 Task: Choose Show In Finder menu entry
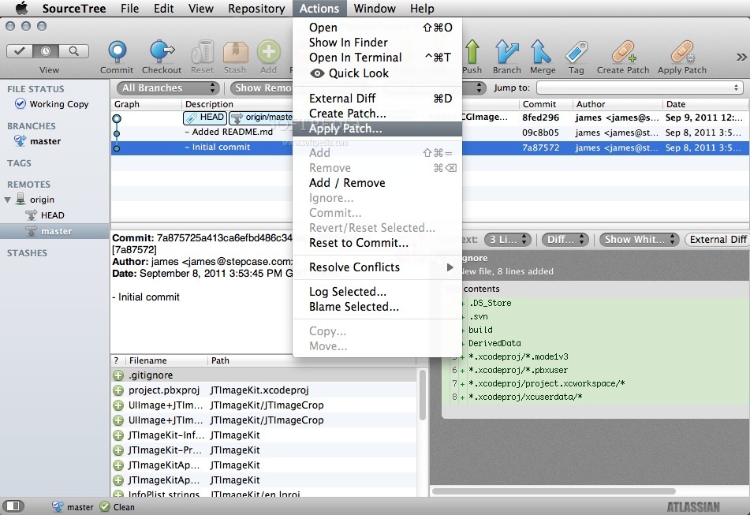377,43
